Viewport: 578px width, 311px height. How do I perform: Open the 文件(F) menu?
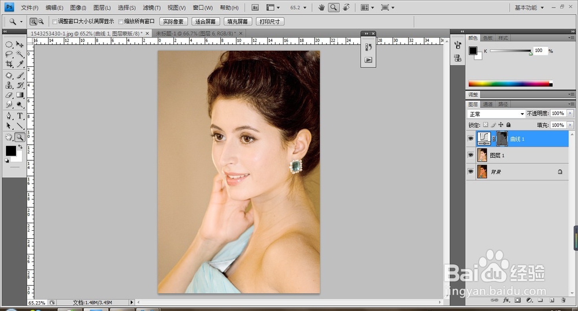tap(29, 8)
